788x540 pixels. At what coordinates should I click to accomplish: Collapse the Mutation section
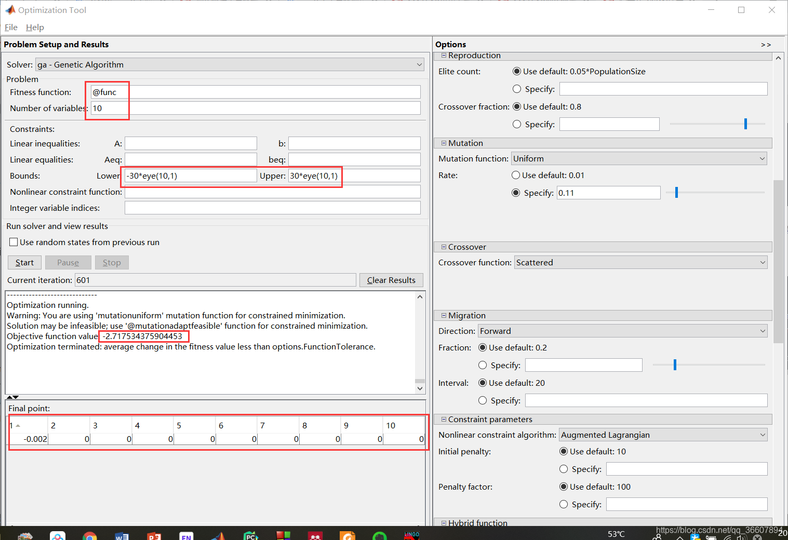coord(444,143)
